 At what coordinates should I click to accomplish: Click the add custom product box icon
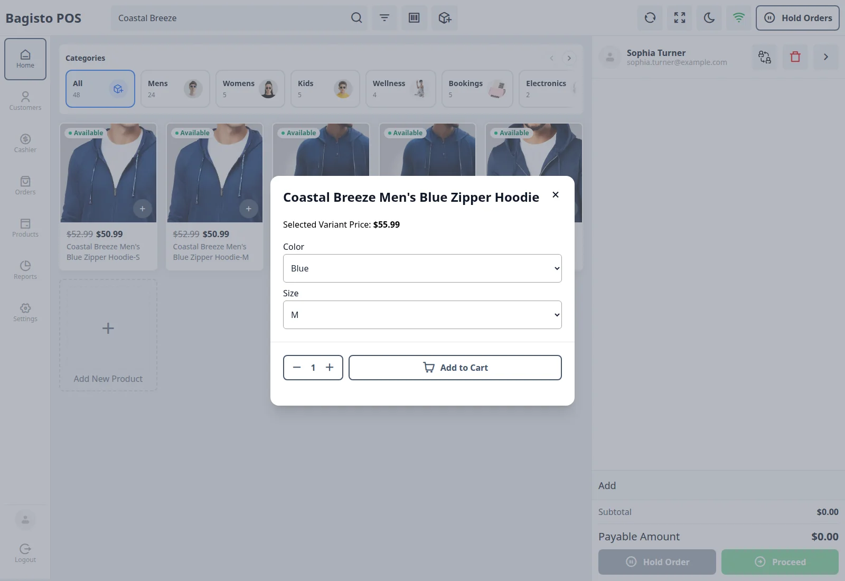click(444, 18)
